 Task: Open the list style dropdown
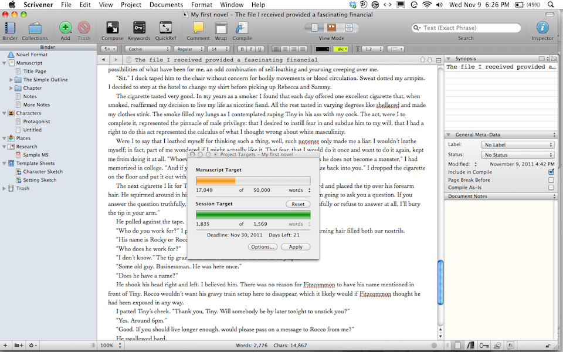click(396, 49)
